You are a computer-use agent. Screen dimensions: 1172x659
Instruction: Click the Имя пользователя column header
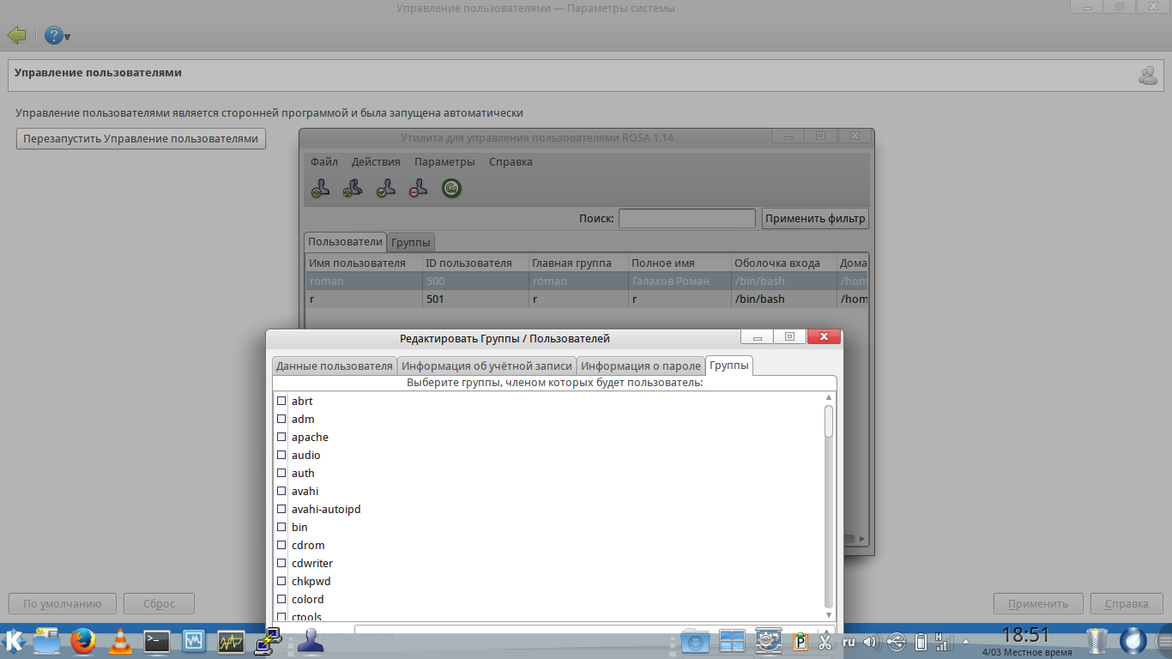(x=364, y=263)
